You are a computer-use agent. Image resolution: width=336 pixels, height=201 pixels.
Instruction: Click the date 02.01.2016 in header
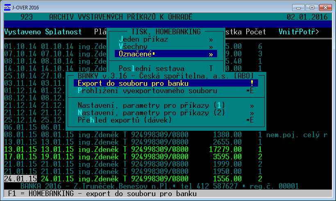point(307,17)
